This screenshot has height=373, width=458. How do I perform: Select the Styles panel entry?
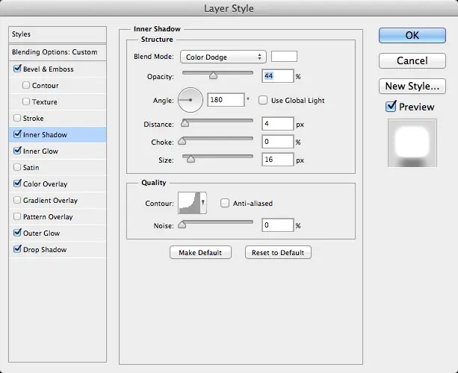[58, 34]
